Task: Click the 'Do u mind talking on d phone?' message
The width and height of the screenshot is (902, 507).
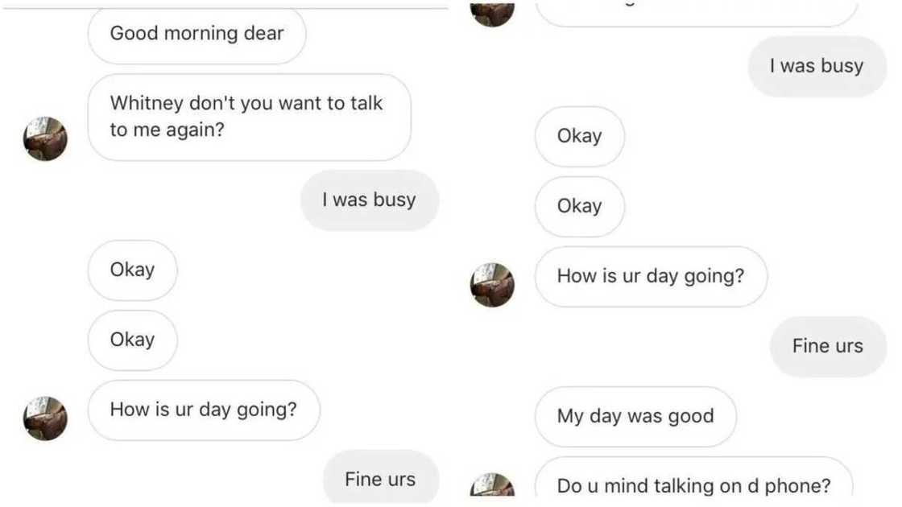Action: click(693, 485)
